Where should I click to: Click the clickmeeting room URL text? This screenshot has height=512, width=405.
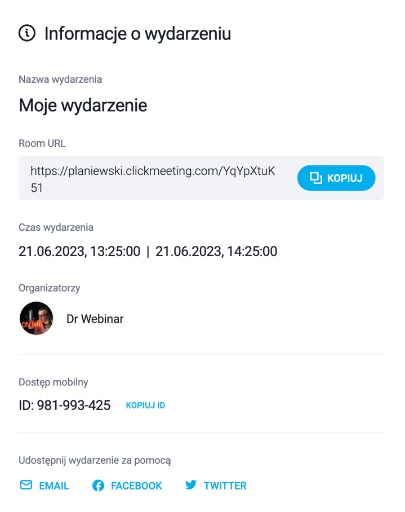coord(153,172)
